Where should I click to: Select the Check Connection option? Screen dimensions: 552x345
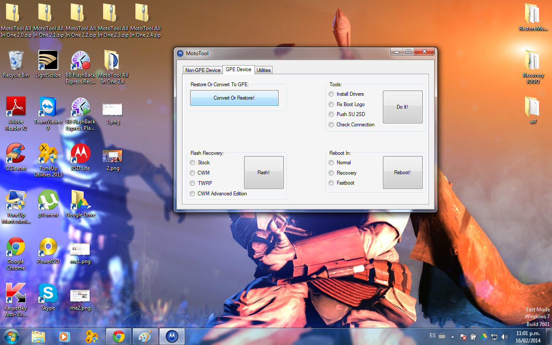point(351,125)
